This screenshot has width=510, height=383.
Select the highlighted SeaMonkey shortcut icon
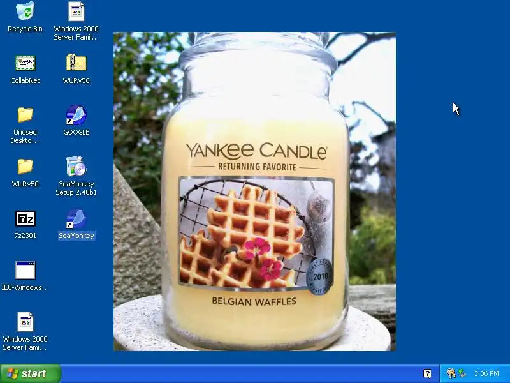click(76, 218)
